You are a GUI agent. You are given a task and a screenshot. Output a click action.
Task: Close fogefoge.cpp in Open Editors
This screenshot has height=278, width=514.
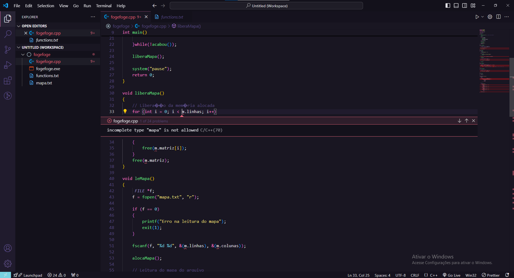pyautogui.click(x=26, y=33)
